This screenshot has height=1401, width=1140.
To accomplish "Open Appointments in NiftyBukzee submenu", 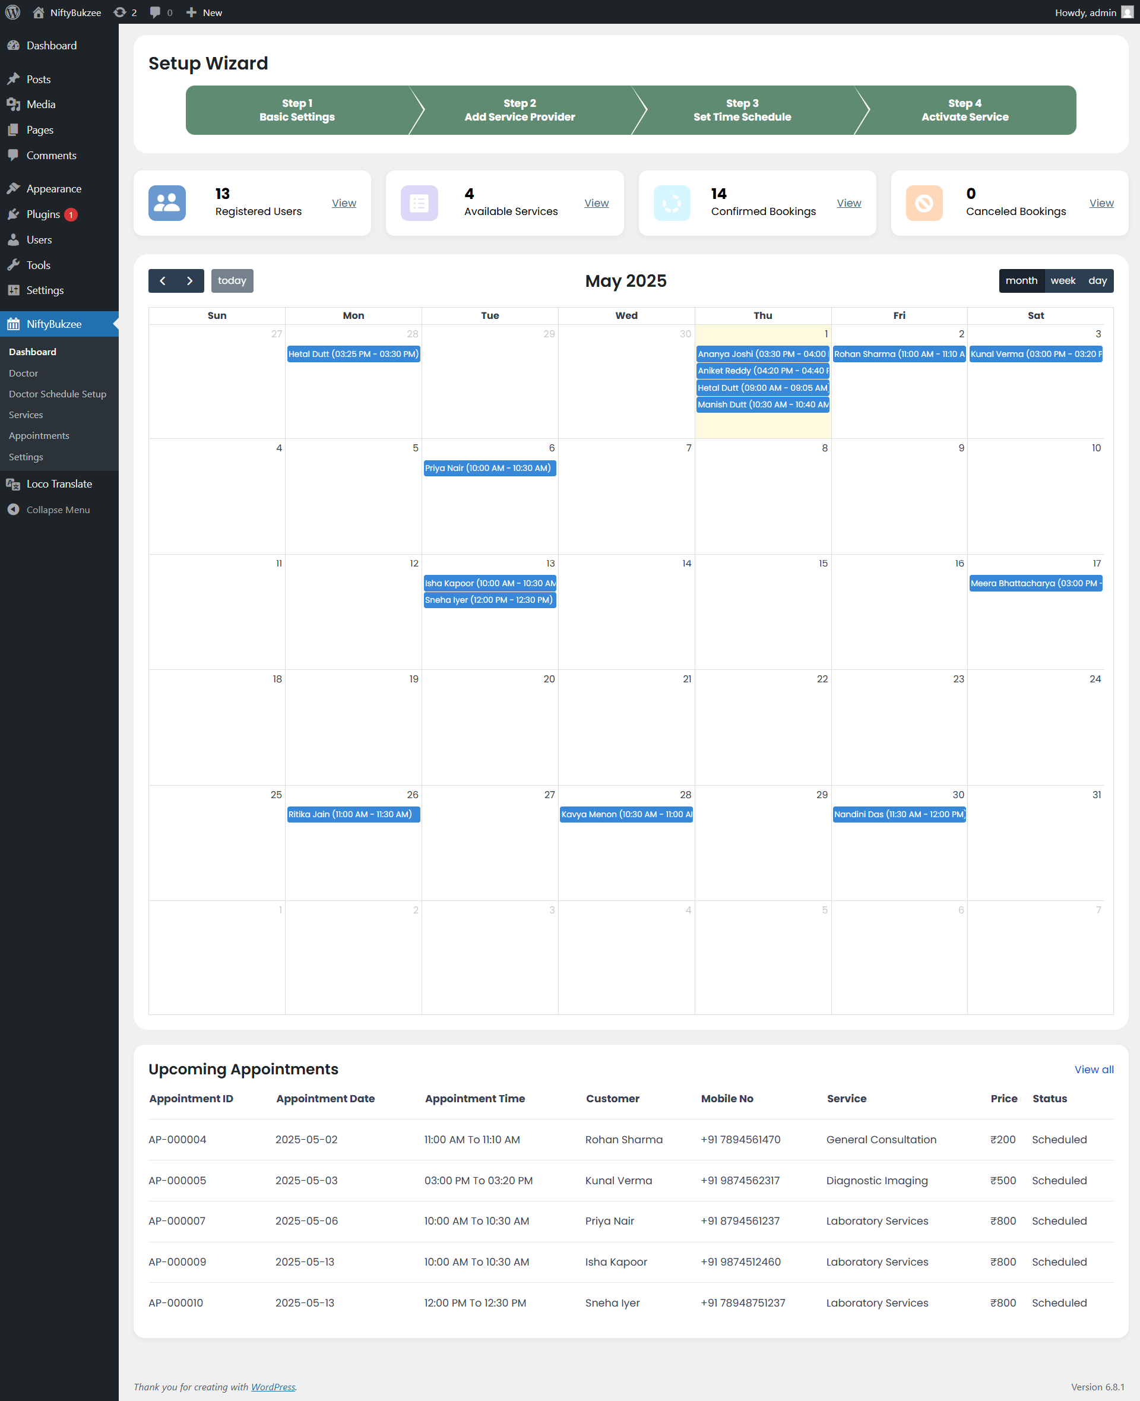I will click(x=39, y=435).
